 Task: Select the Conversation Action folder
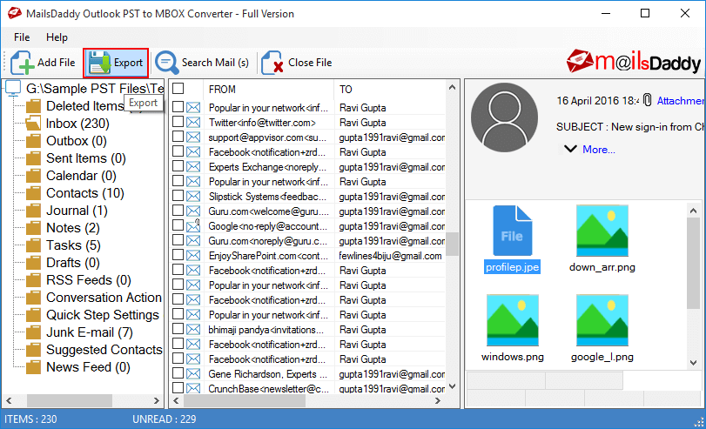click(x=104, y=298)
